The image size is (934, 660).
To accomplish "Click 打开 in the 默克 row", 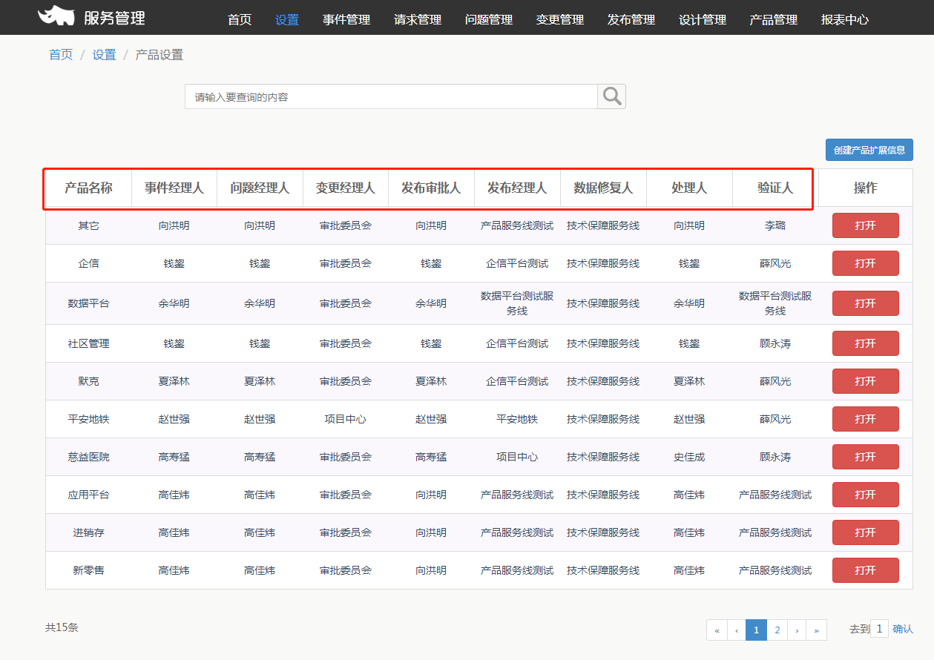I will tap(866, 381).
